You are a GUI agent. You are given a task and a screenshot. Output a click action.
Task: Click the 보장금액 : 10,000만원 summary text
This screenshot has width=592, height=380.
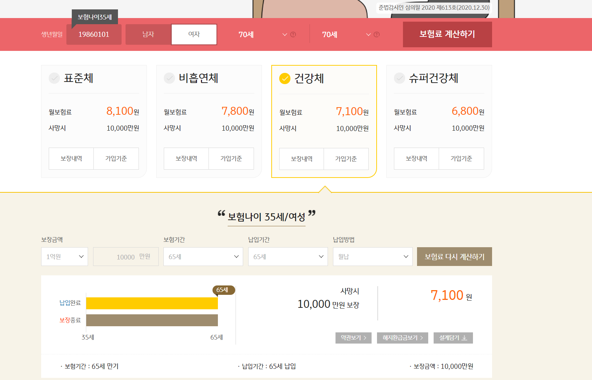tap(443, 366)
